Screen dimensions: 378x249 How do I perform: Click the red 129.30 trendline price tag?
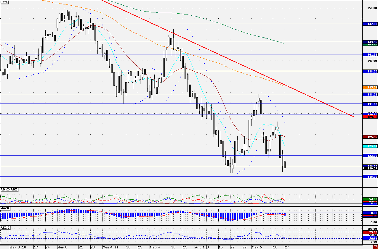point(370,117)
